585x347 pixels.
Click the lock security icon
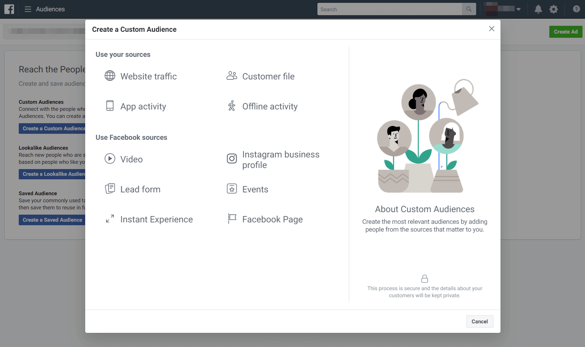pyautogui.click(x=425, y=279)
